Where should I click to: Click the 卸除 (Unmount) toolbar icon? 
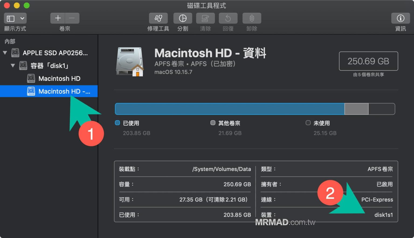[x=251, y=18]
